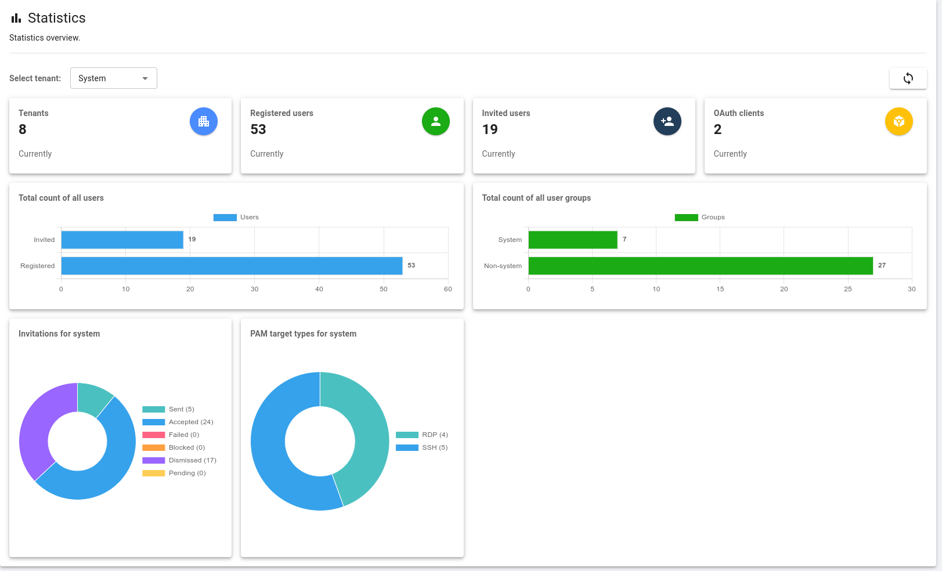Click the dark Invited users add-person icon
The image size is (942, 571).
click(x=667, y=122)
